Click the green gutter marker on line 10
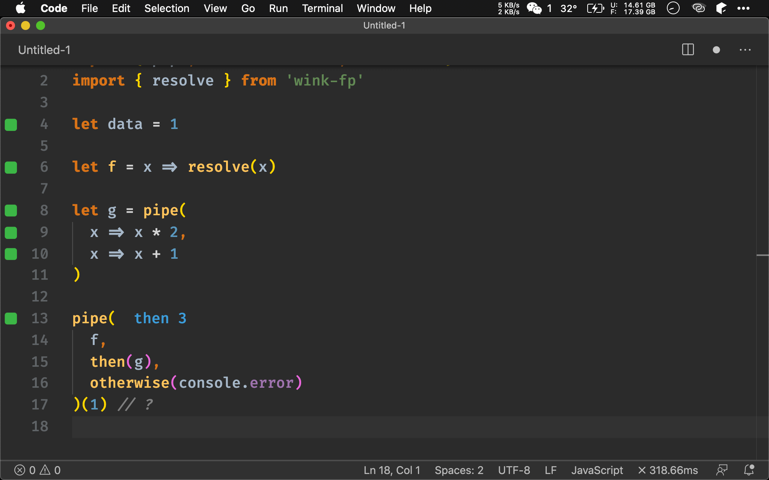769x480 pixels. (11, 254)
